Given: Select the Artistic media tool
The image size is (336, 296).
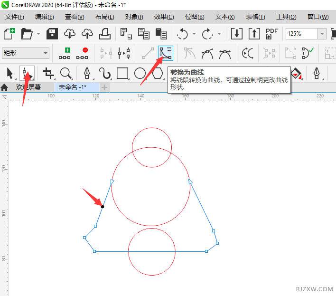Looking at the screenshot, I should point(105,73).
